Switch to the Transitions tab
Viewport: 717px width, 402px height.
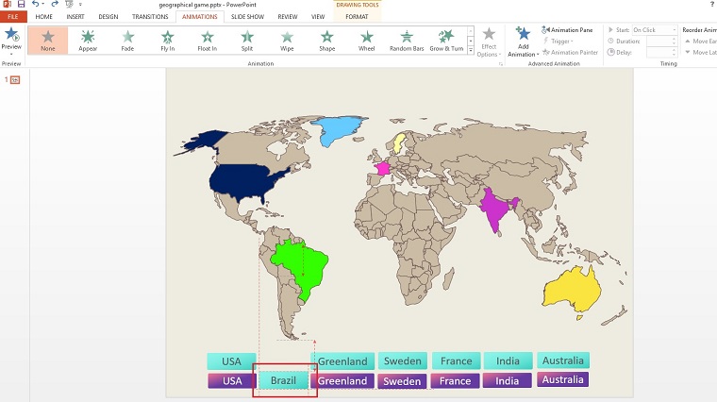[x=150, y=16]
